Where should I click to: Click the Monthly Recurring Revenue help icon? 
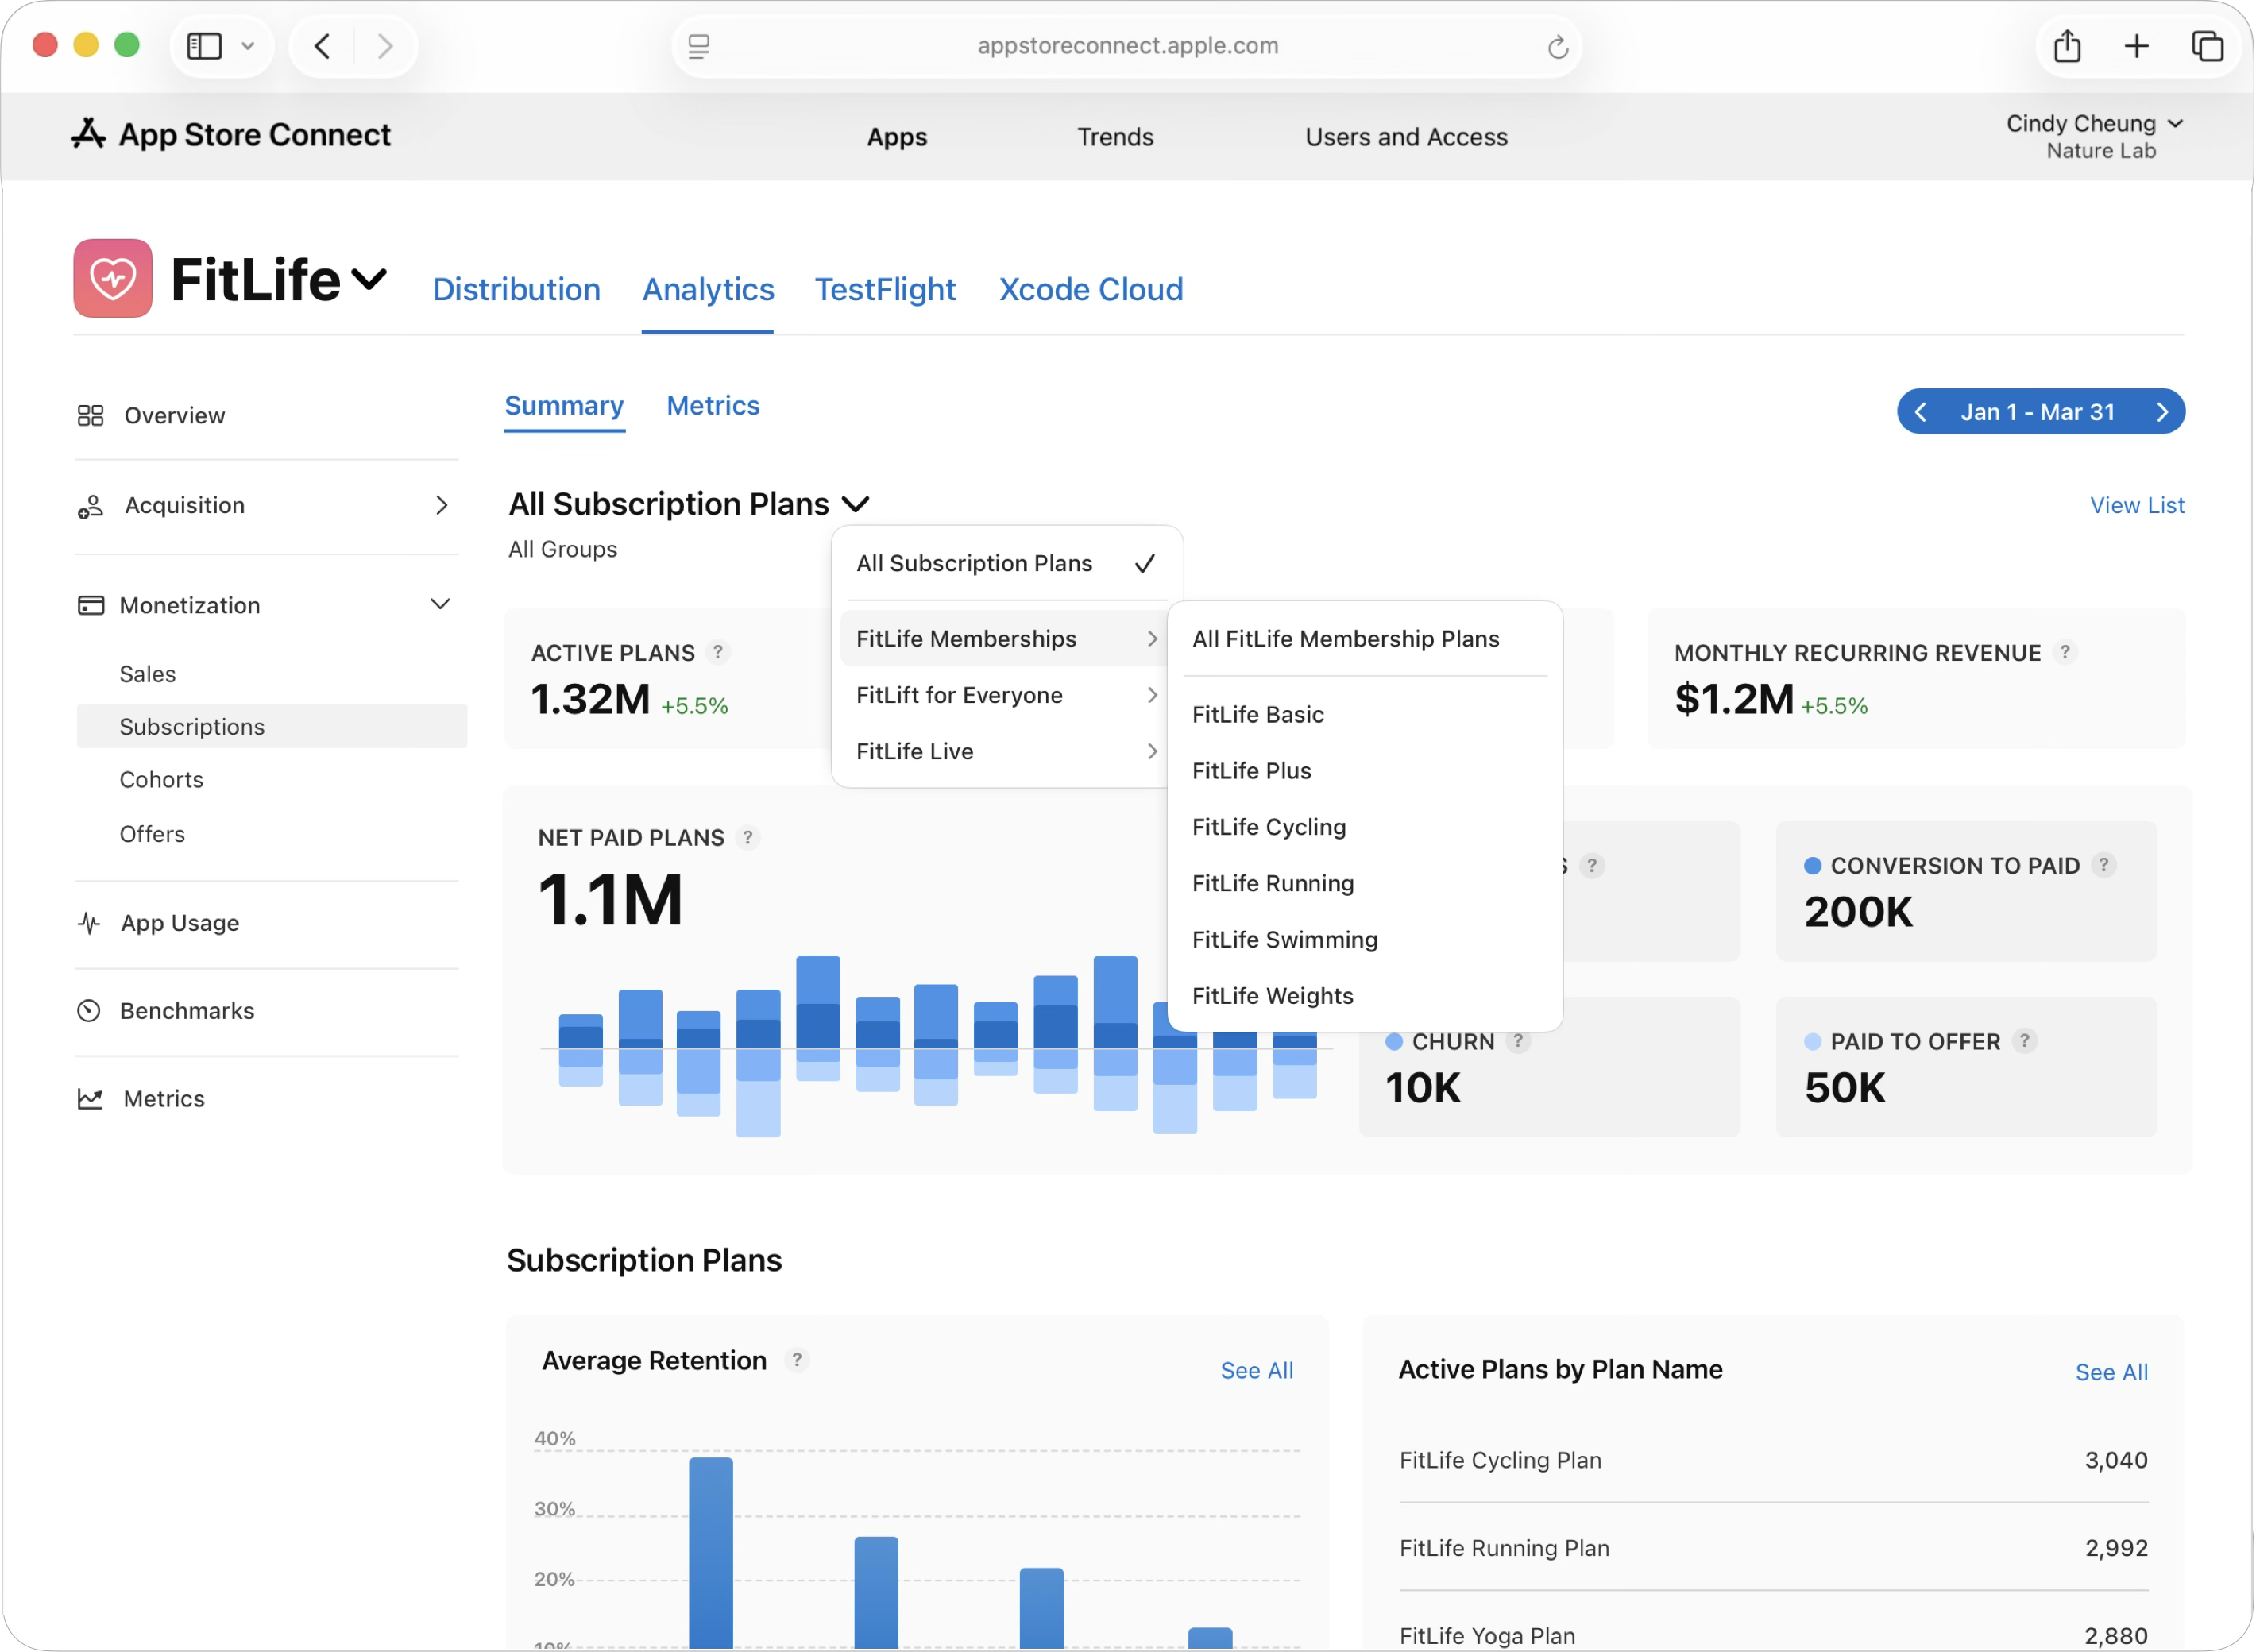coord(2064,652)
